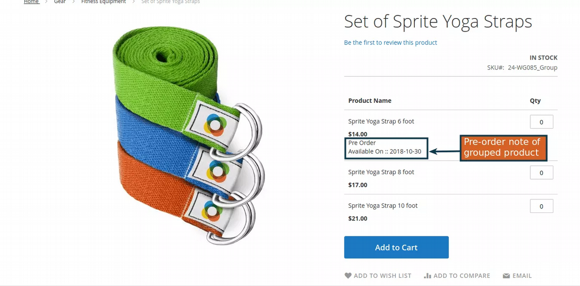
Task: Click quantity input for 10 foot strap
Action: (x=541, y=206)
